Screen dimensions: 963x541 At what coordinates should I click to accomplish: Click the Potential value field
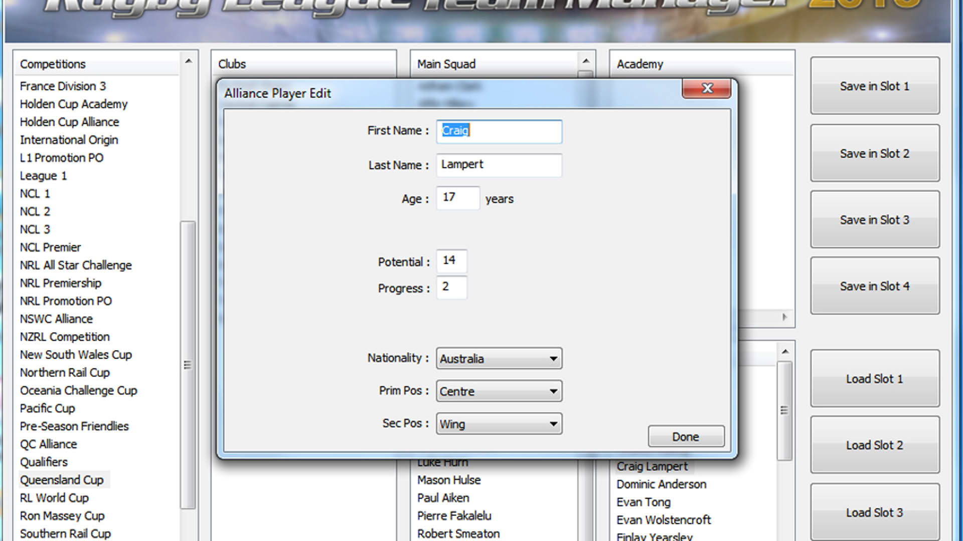(452, 261)
